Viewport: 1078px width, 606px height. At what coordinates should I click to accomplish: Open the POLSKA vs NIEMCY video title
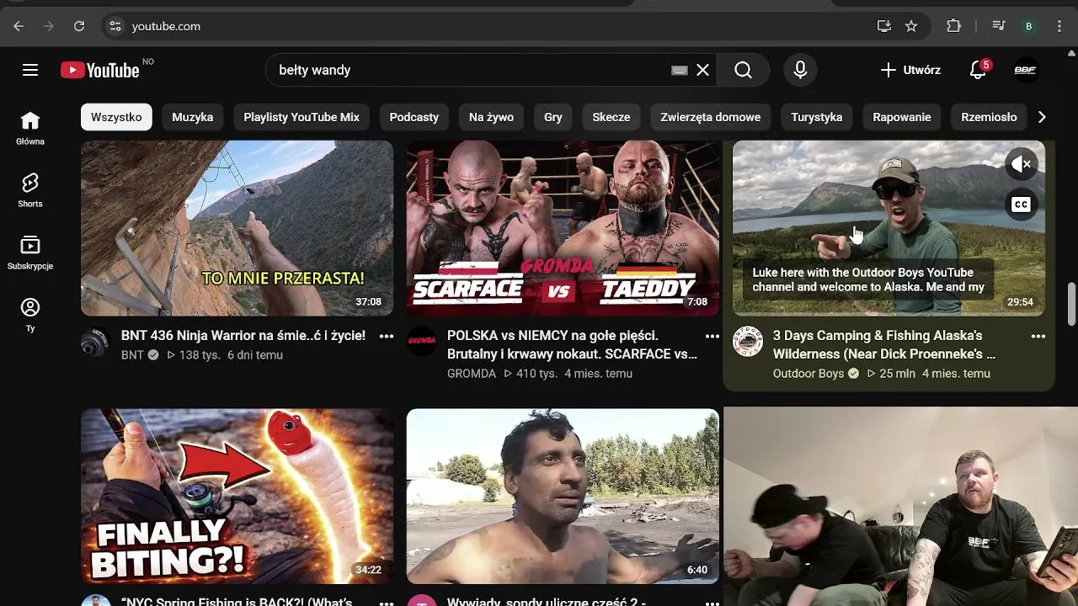click(x=573, y=345)
